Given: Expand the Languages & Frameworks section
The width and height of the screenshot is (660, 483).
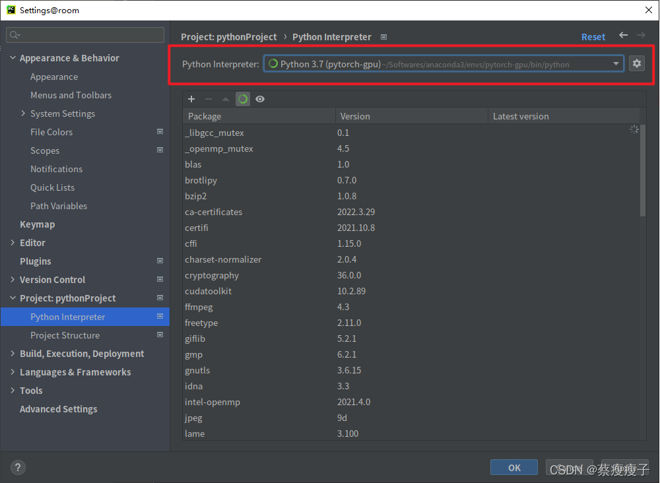Looking at the screenshot, I should click(13, 372).
